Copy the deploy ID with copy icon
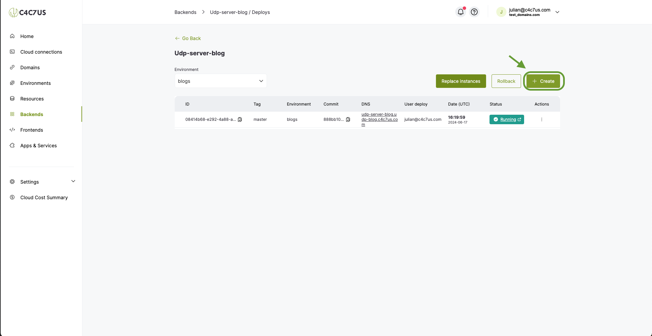This screenshot has height=336, width=652. click(240, 119)
